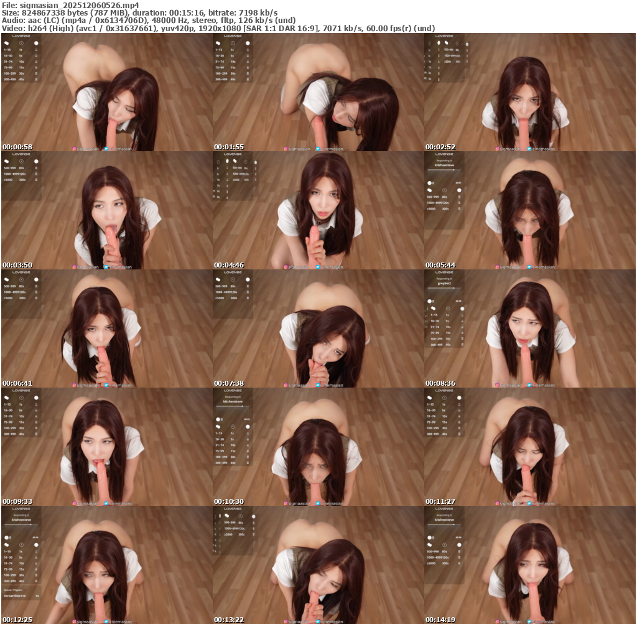This screenshot has height=624, width=637.
Task: Open the frame with timestamp 00:09:33
Action: (x=106, y=447)
